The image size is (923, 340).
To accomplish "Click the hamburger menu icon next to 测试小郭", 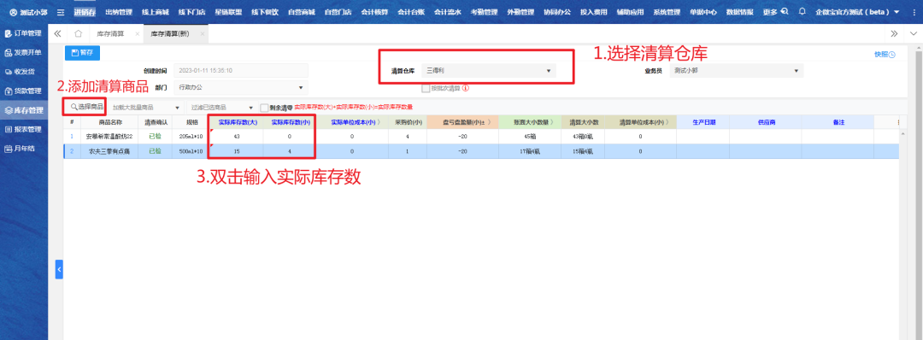I will click(61, 12).
